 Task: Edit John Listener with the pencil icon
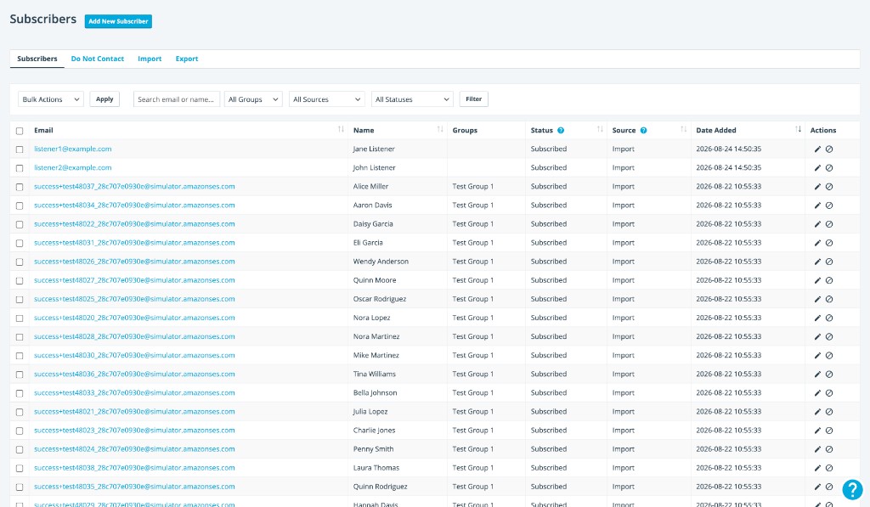tap(817, 168)
